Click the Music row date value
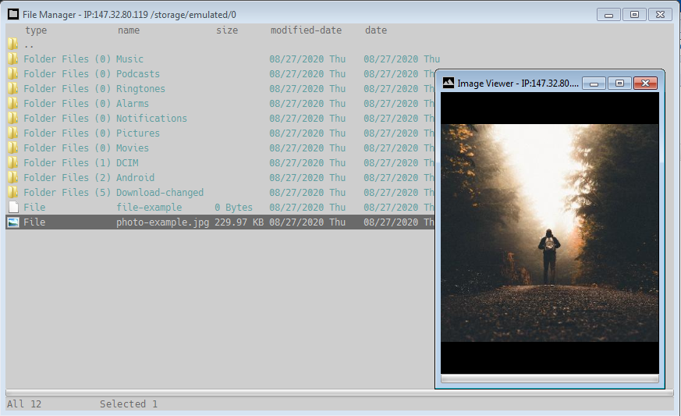Screen dimensions: 681x416 402,59
